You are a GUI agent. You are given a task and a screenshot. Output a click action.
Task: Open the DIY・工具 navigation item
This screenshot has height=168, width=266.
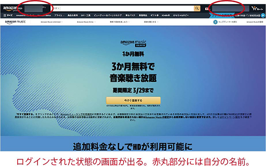(x=86, y=15)
